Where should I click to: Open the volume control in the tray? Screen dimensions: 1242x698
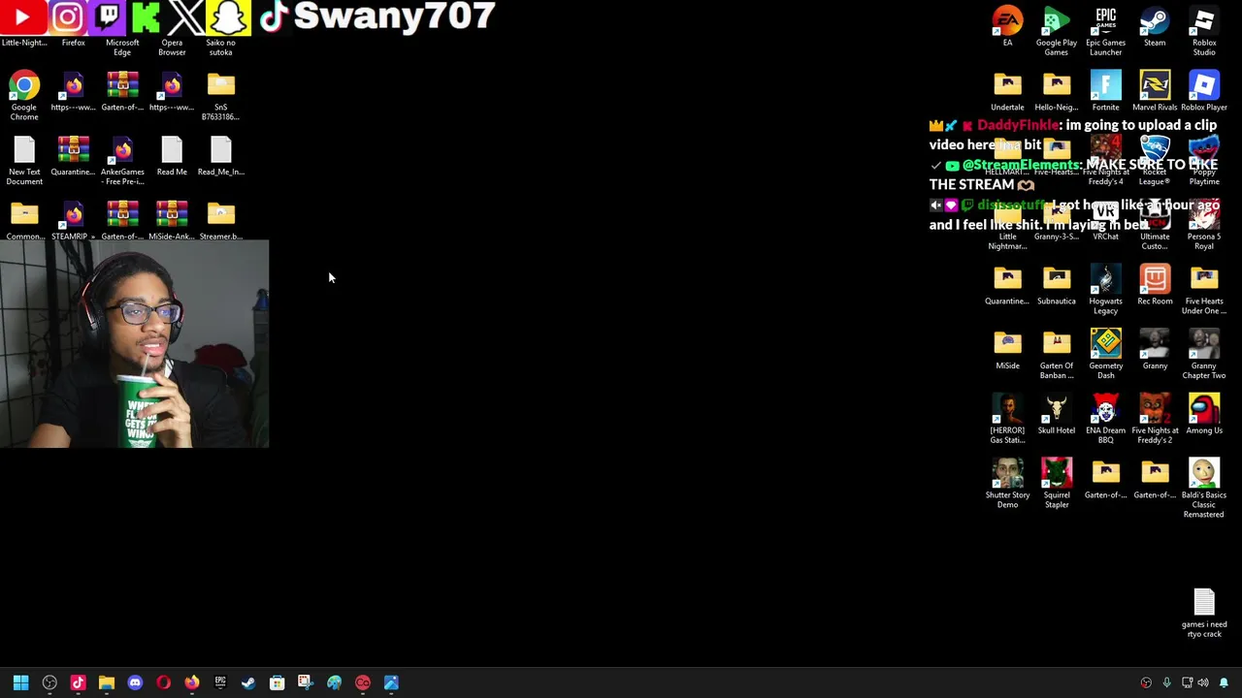tap(1203, 682)
